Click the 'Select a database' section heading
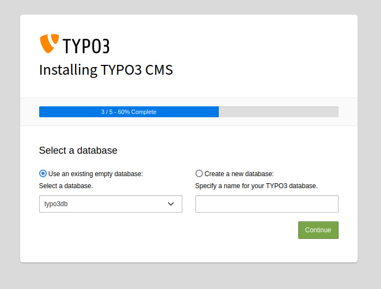 pos(78,150)
